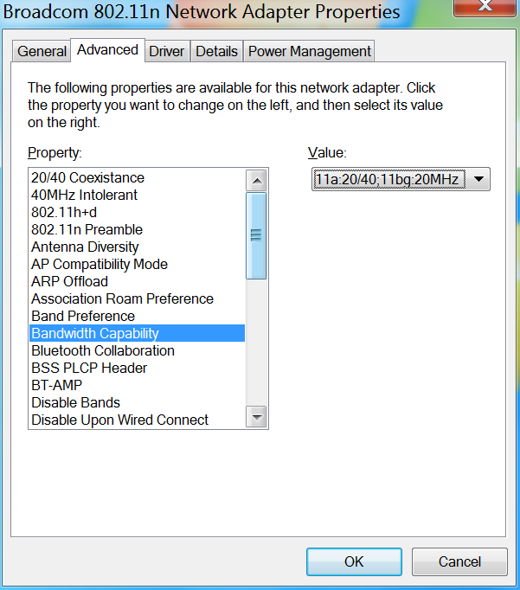Click the property list scrollbar thumb
520x590 pixels.
(x=256, y=235)
